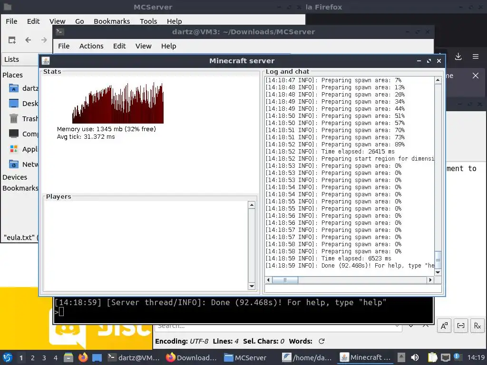The height and width of the screenshot is (365, 487).
Task: Click the log vertical scrollbar thumb
Action: coord(438,260)
